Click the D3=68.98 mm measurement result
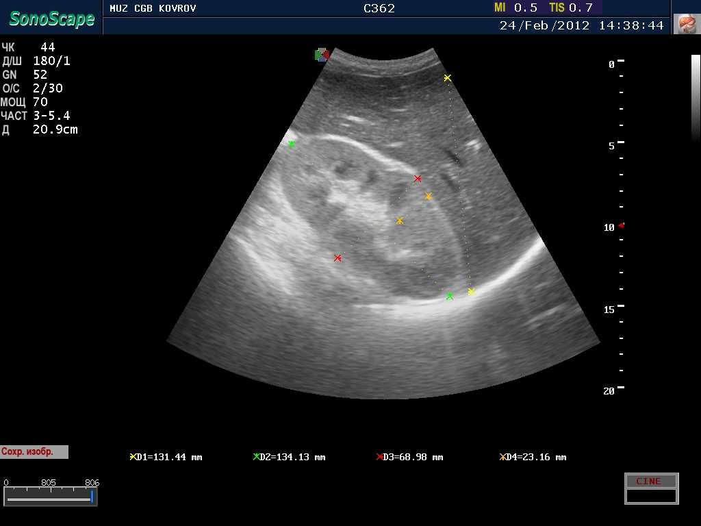701x526 pixels. tap(409, 457)
